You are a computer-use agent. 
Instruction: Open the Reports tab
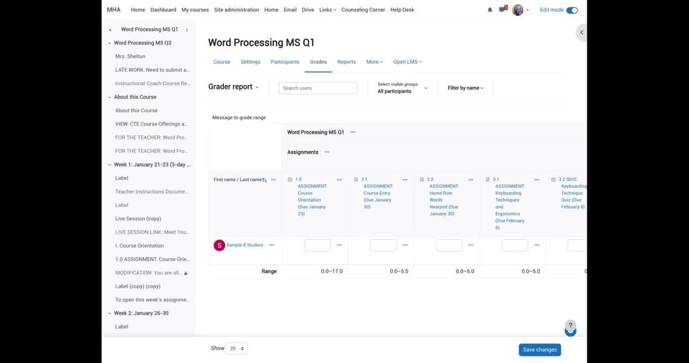(346, 62)
